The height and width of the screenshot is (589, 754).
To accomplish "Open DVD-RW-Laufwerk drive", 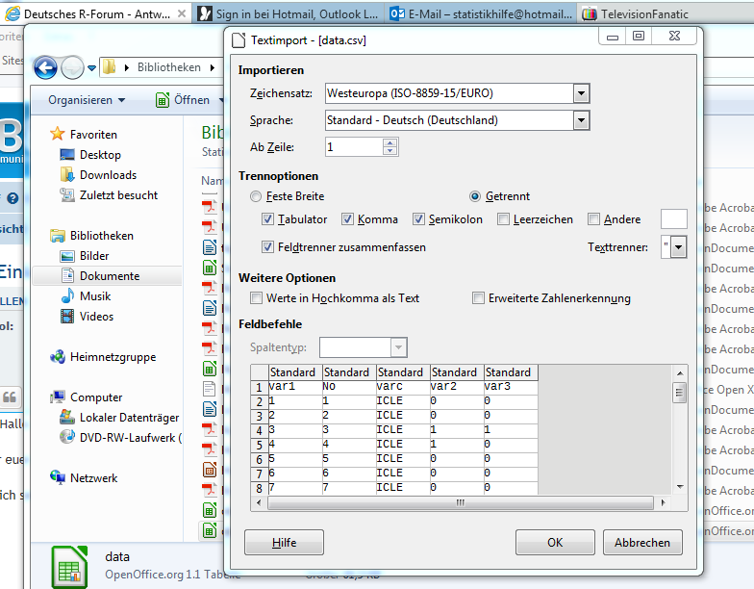I will pos(67,437).
